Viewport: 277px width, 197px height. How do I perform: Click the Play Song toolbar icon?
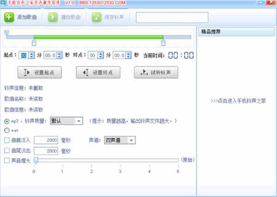[x=53, y=18]
